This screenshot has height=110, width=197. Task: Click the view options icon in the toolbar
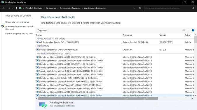pos(184,30)
